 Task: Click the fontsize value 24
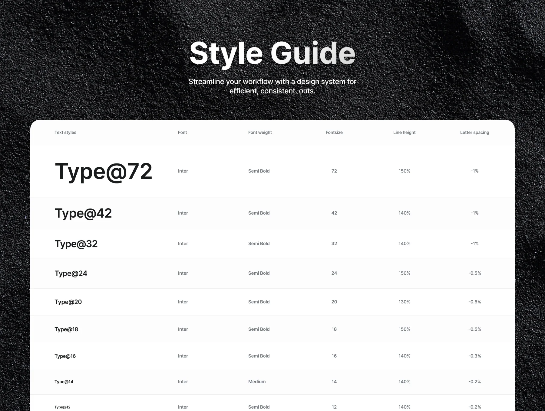pos(334,273)
